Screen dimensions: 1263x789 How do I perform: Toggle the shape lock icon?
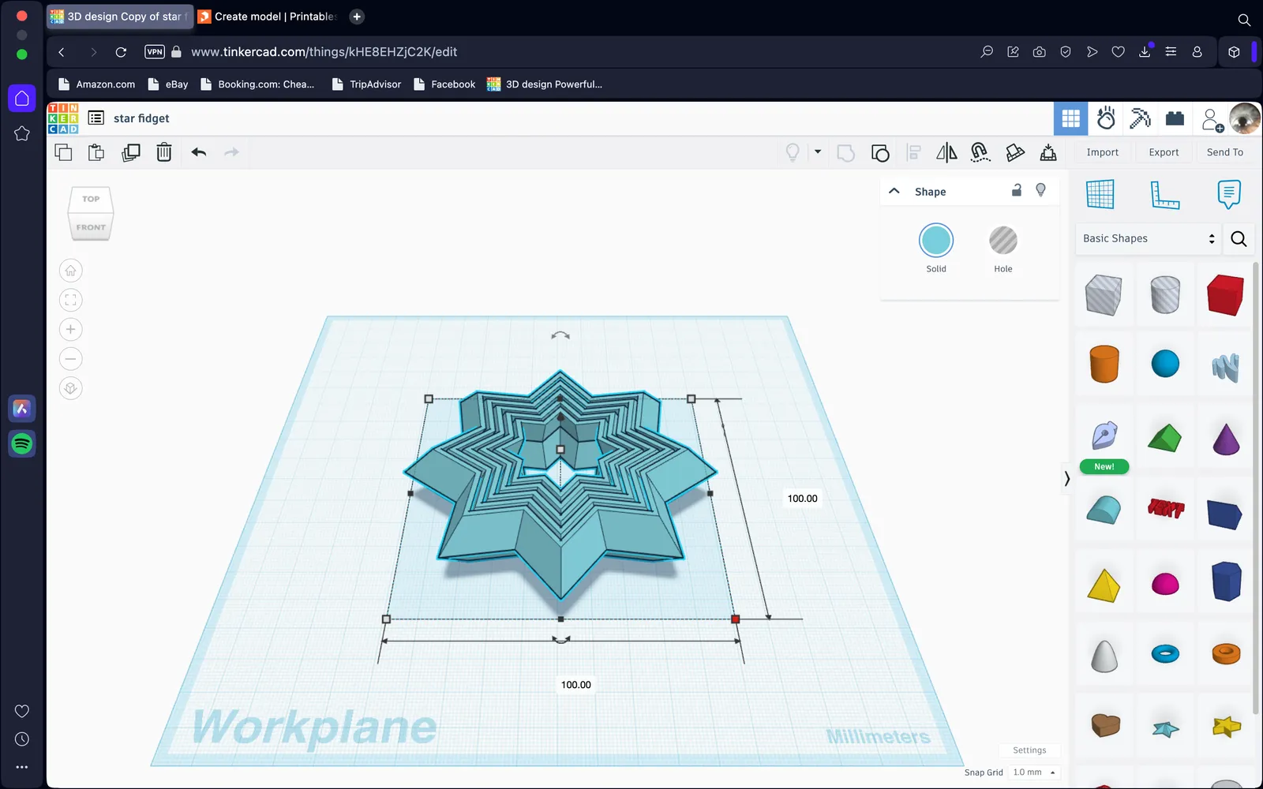1017,190
